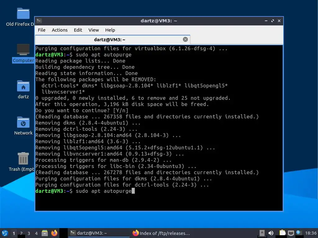This screenshot has width=318, height=238.
Task: Click the 'Do you want to continue? [Y/n]' line
Action: pyautogui.click(x=82, y=111)
